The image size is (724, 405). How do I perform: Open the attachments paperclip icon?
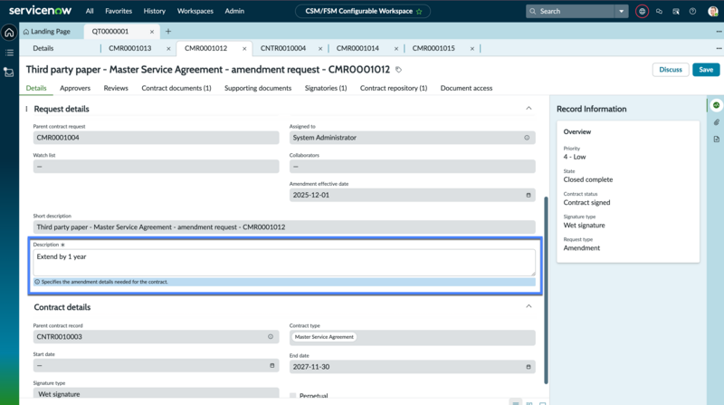716,122
